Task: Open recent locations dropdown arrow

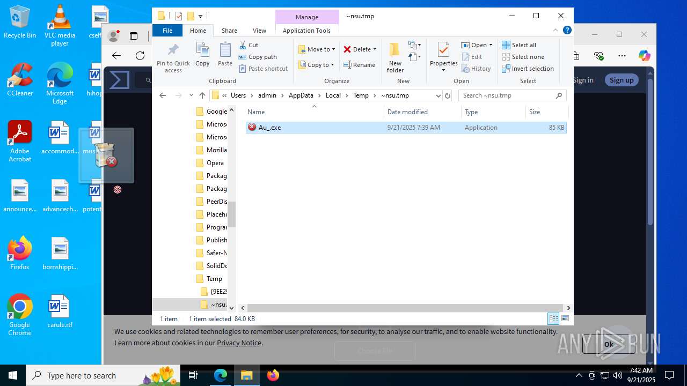Action: [191, 95]
